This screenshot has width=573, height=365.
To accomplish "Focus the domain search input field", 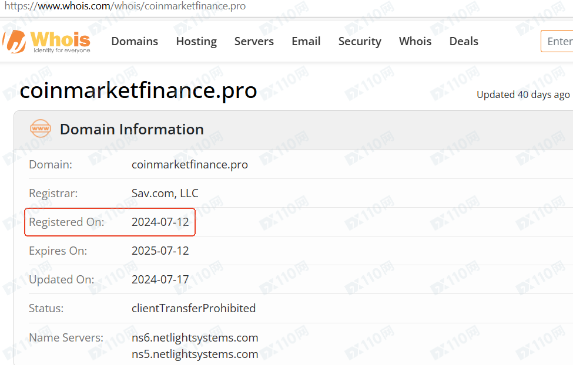I will tap(558, 41).
